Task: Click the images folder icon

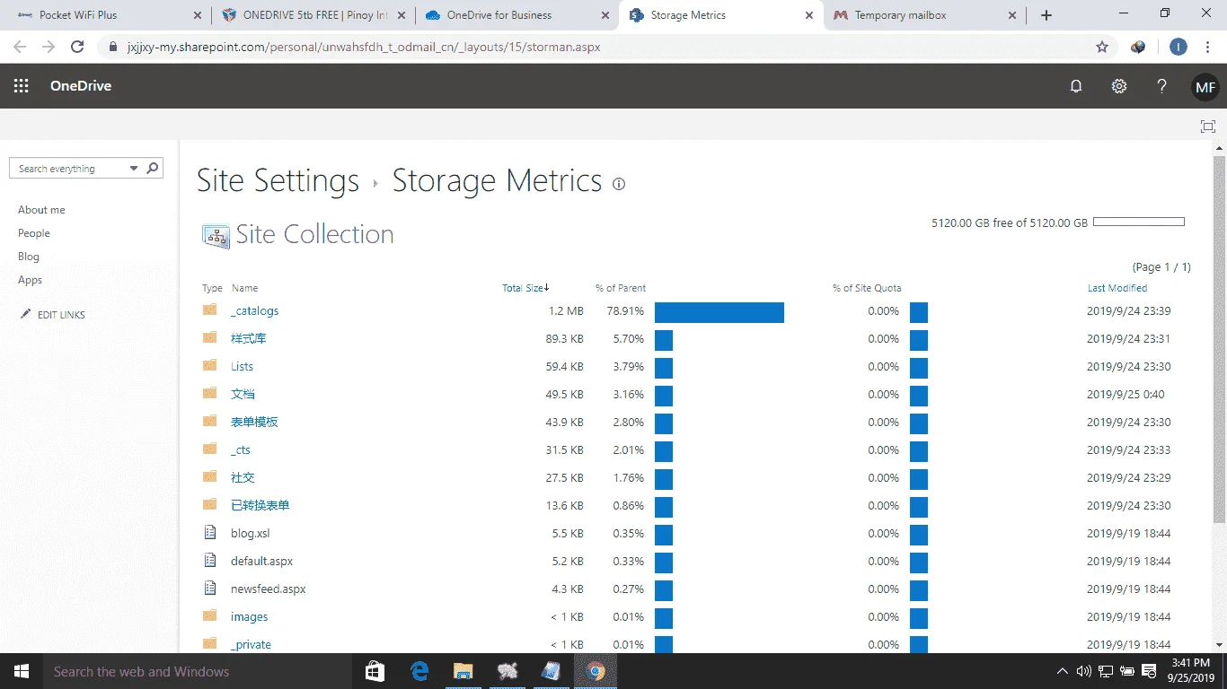Action: click(210, 616)
